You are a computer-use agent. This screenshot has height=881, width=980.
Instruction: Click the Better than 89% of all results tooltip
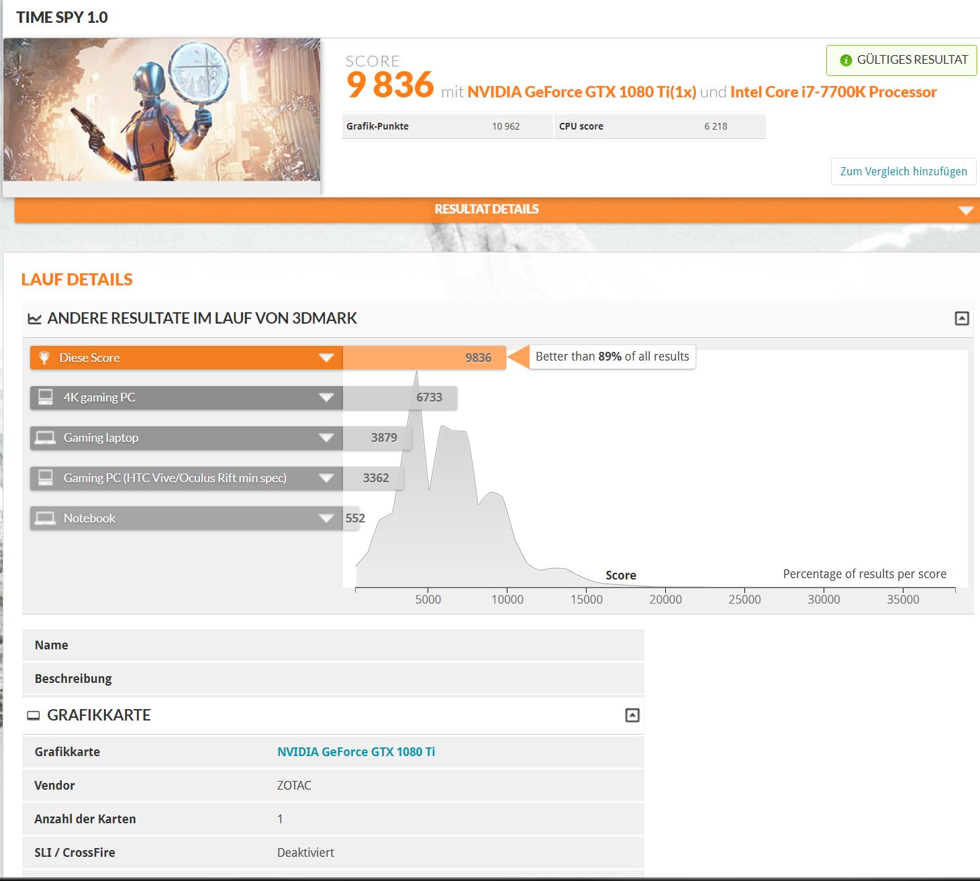(612, 357)
